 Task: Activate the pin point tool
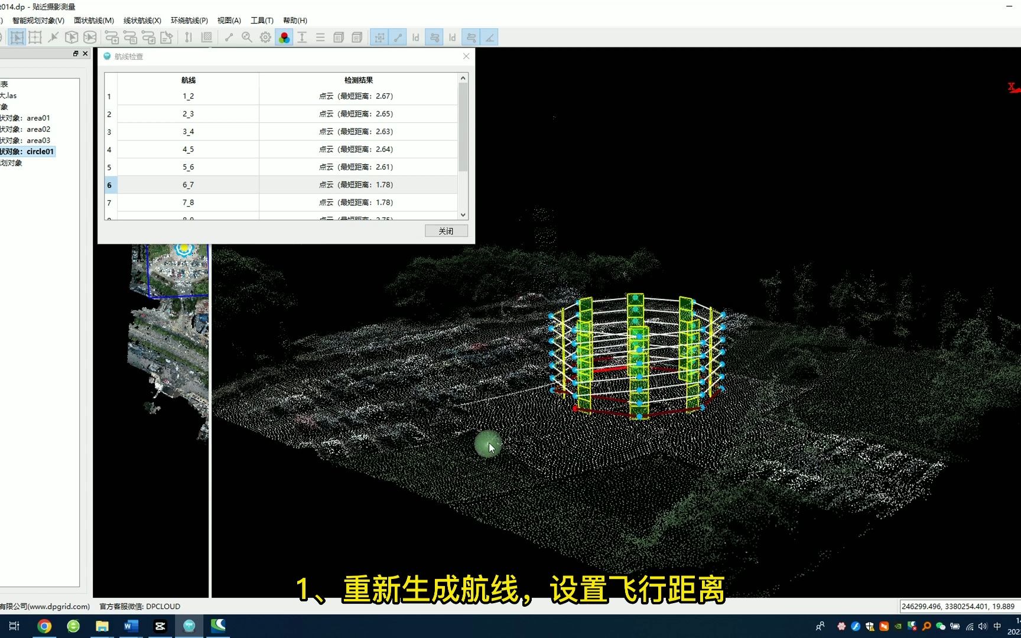53,37
